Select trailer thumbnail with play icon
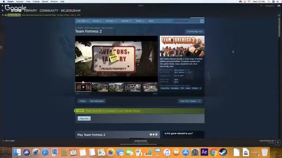 coord(83,87)
